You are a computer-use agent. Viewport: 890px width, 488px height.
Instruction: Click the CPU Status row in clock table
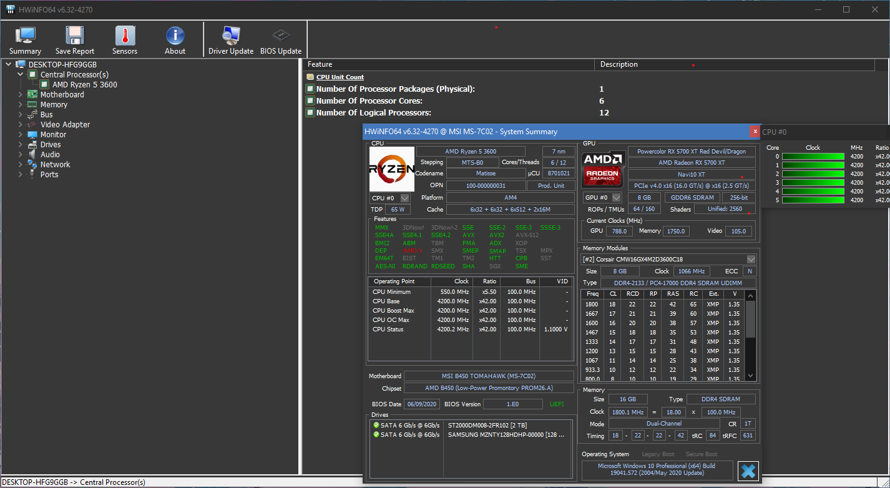pyautogui.click(x=471, y=329)
